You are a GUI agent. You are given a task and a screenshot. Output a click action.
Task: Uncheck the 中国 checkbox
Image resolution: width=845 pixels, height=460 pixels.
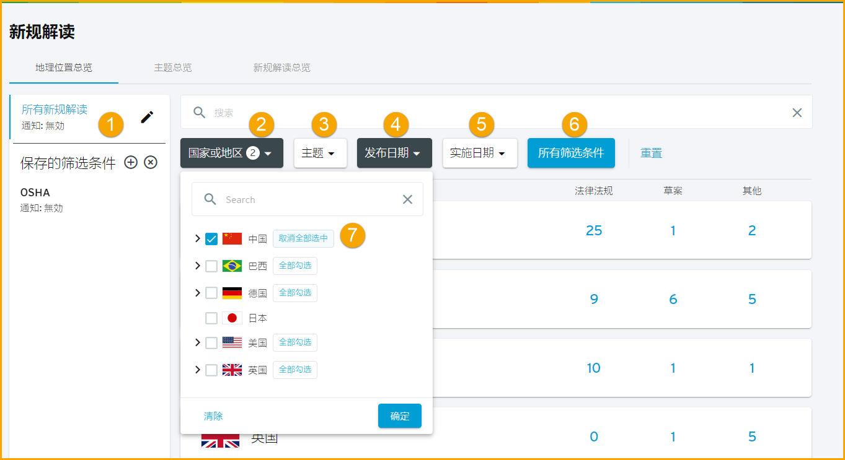[211, 238]
